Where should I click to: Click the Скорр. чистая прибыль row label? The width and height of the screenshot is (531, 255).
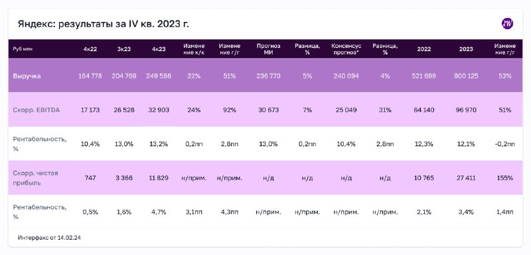35,178
